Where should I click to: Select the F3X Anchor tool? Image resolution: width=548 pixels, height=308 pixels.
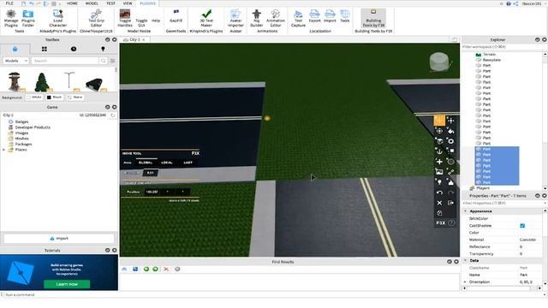(439, 151)
